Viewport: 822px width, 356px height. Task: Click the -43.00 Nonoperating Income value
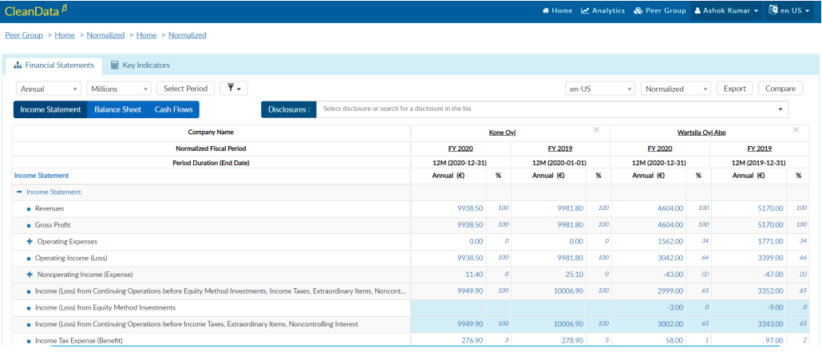point(674,275)
